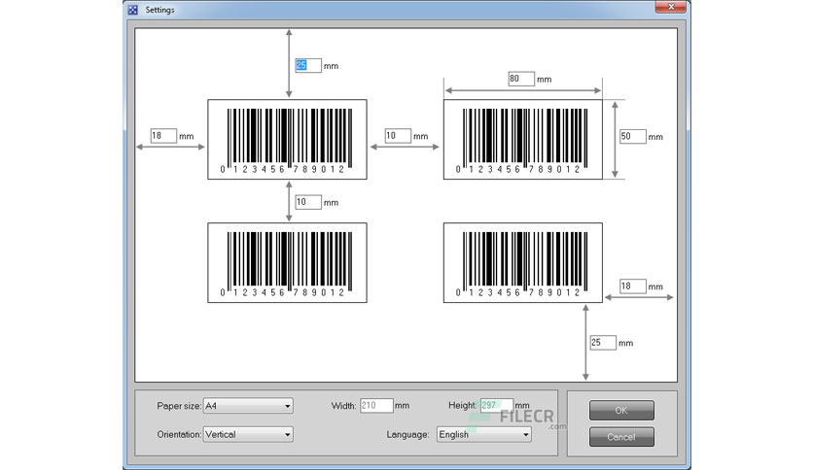The width and height of the screenshot is (813, 470).
Task: Click the vertical gap field between left labels
Action: pyautogui.click(x=308, y=202)
